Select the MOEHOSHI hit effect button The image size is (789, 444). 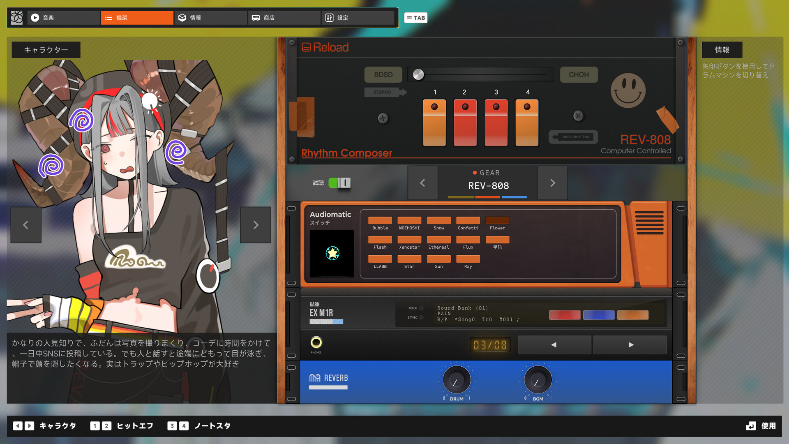point(409,221)
